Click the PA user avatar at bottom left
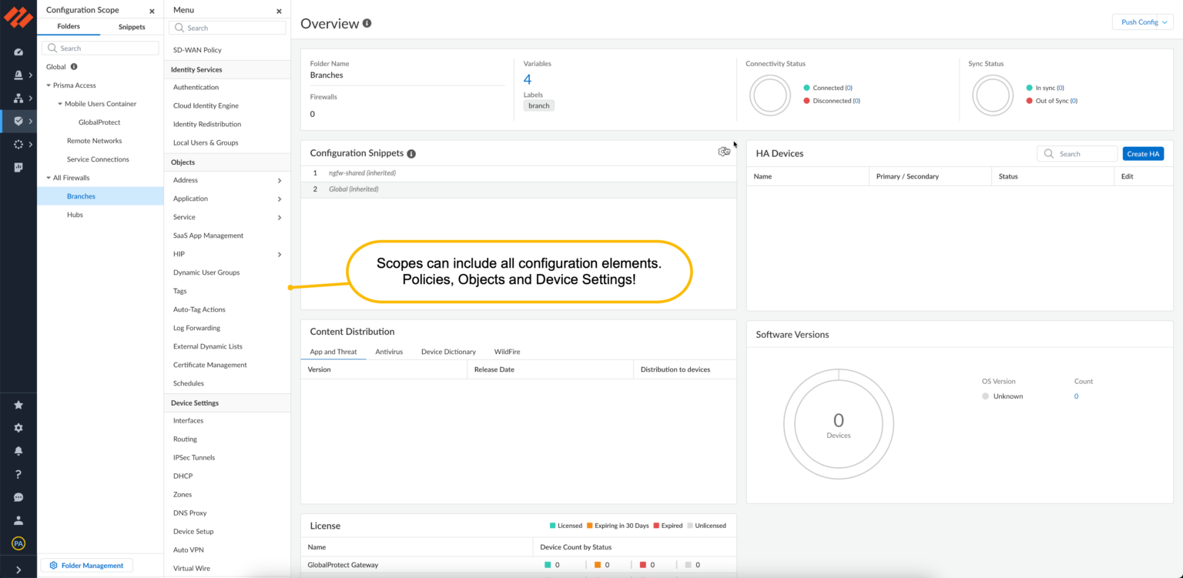1183x578 pixels. coord(18,543)
